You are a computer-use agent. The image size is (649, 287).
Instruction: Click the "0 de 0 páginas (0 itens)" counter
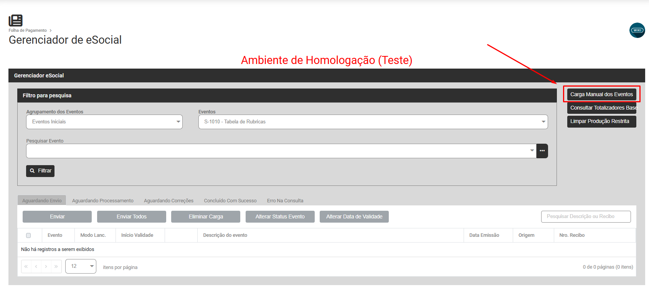click(608, 267)
